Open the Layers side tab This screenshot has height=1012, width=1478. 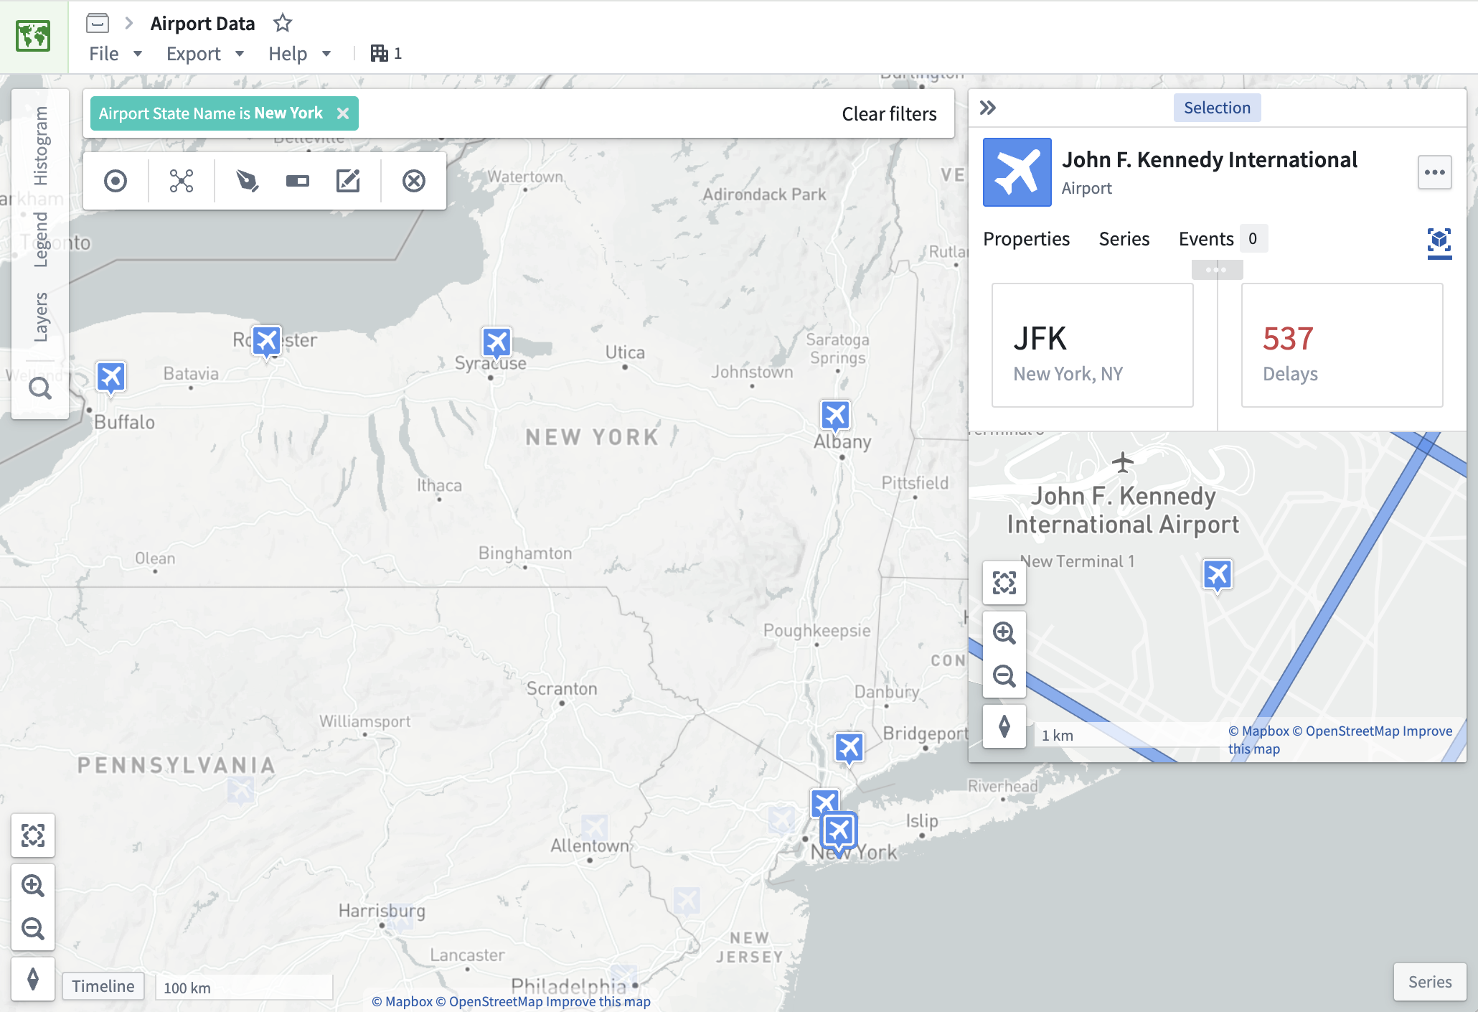click(41, 317)
